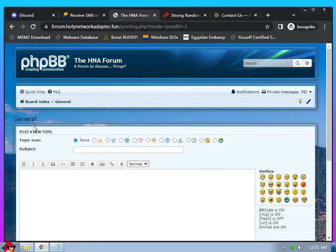336x252 pixels.
Task: Open Chrome from the taskbar
Action: [42, 247]
